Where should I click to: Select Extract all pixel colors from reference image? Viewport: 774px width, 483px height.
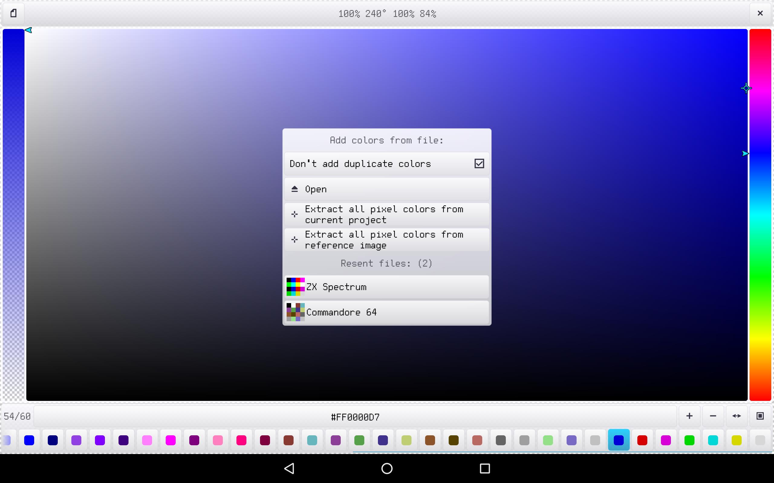(x=387, y=240)
